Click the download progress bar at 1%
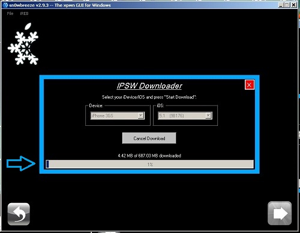Viewport: 300px width, 233px height. coord(150,164)
